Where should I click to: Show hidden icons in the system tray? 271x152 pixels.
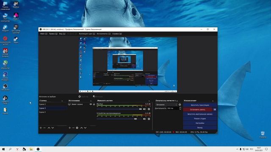237,149
